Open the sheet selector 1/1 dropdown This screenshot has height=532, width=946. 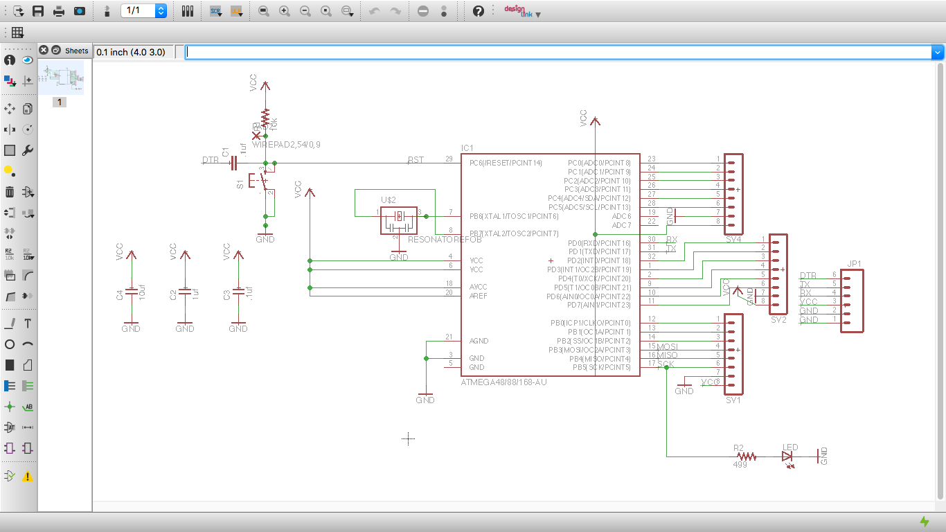(144, 11)
